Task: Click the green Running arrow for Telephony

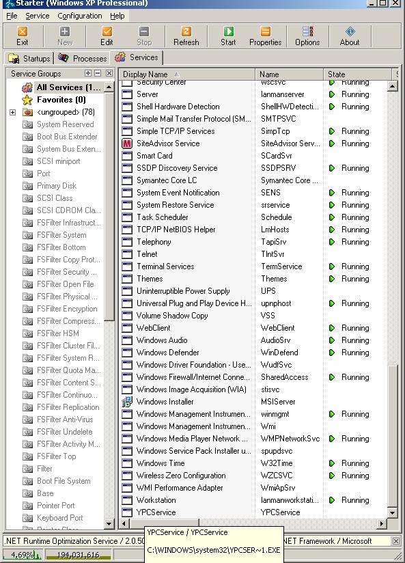Action: pos(332,242)
